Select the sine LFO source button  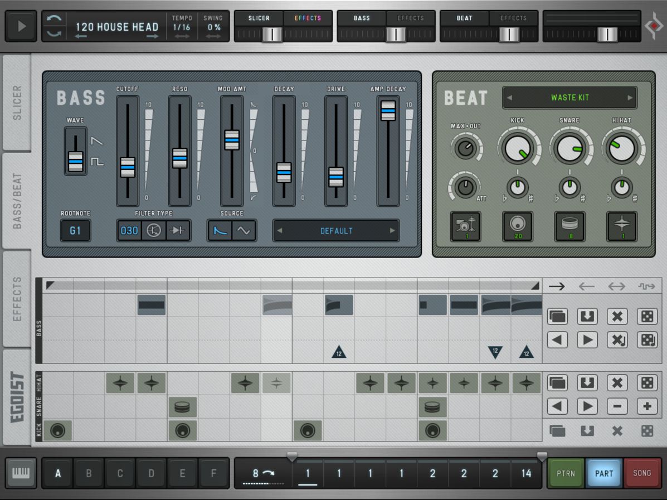pos(244,230)
